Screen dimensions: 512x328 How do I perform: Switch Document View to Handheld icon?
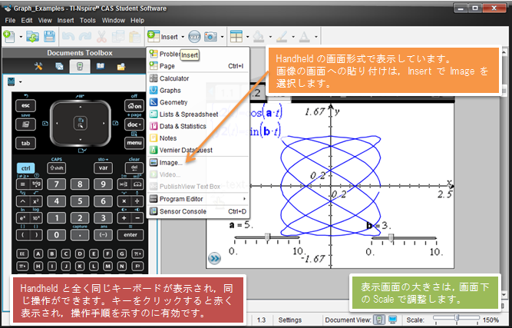point(379,320)
